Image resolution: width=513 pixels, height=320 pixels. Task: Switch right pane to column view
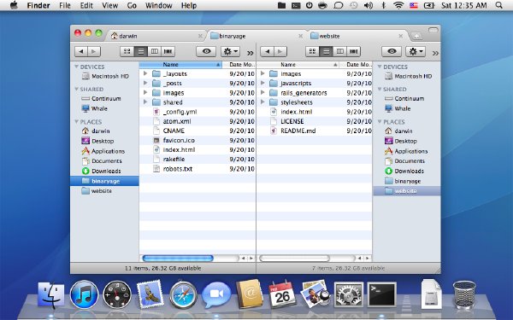340,51
